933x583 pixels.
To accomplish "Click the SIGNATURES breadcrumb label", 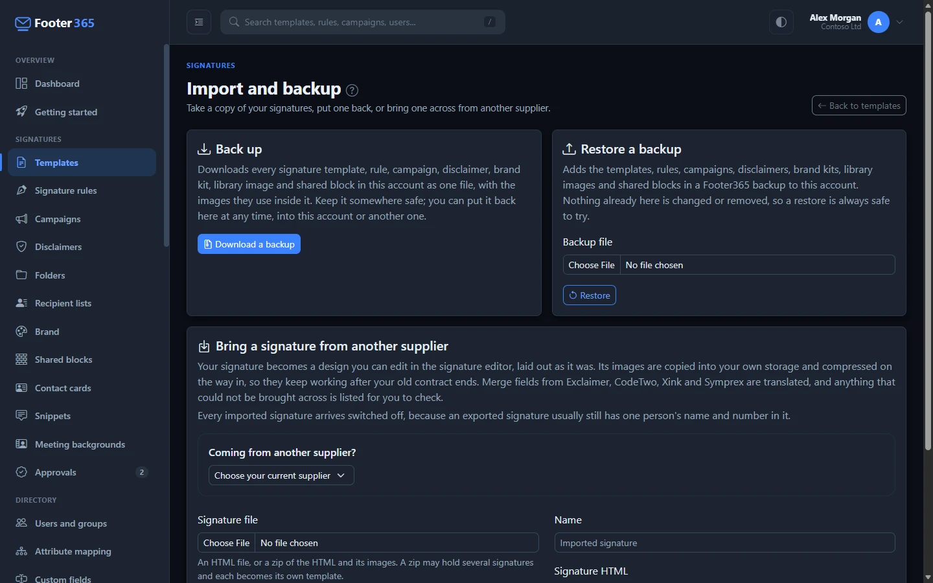I will pyautogui.click(x=211, y=65).
